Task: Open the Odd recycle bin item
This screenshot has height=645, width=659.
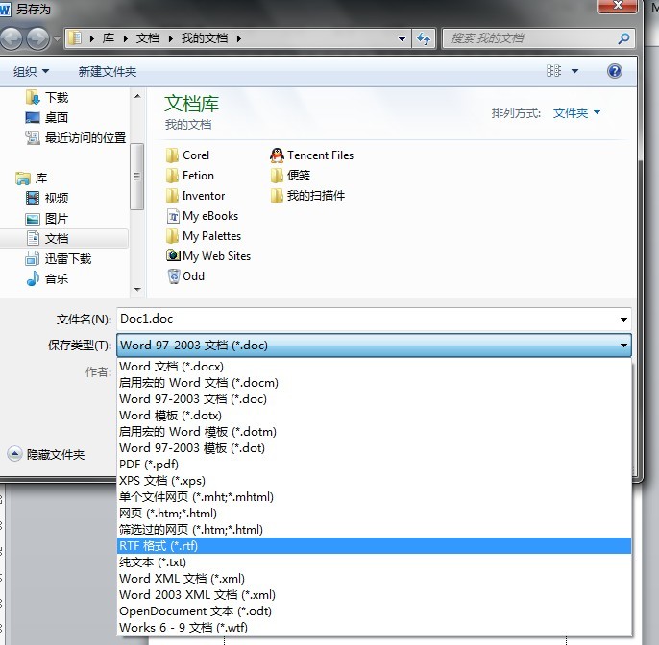Action: [192, 276]
